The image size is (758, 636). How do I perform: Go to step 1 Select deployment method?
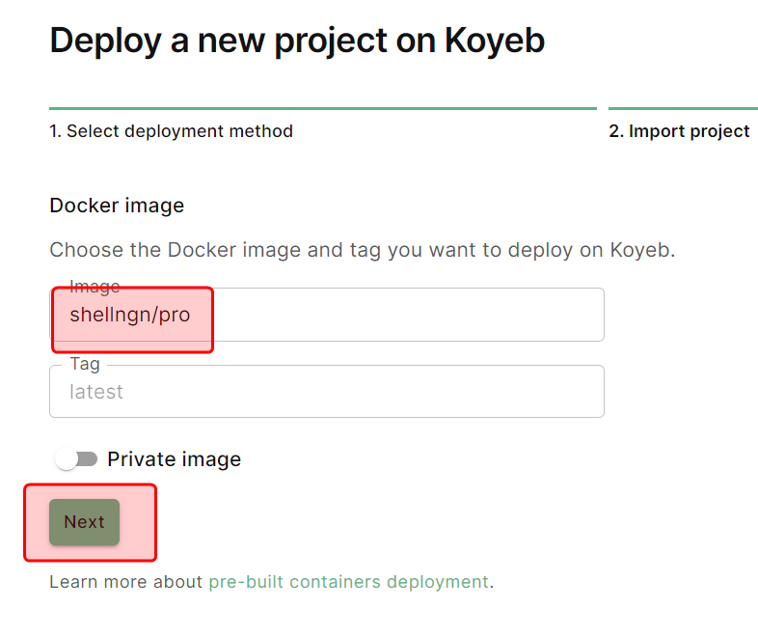click(x=171, y=131)
